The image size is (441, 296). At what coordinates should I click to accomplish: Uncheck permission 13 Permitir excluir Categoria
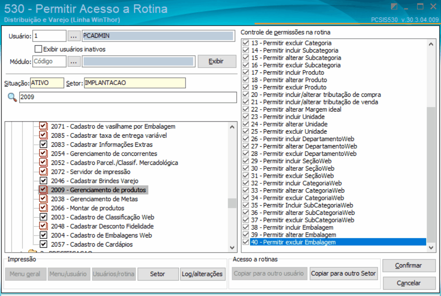tap(246, 43)
